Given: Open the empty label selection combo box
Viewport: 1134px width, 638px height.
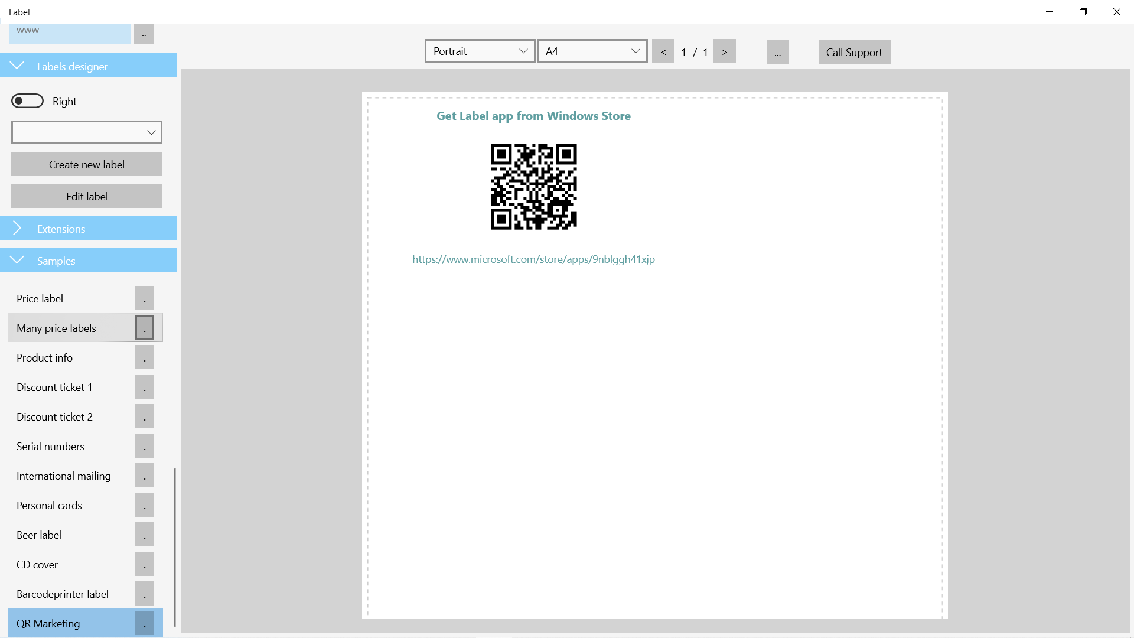Looking at the screenshot, I should coord(86,132).
